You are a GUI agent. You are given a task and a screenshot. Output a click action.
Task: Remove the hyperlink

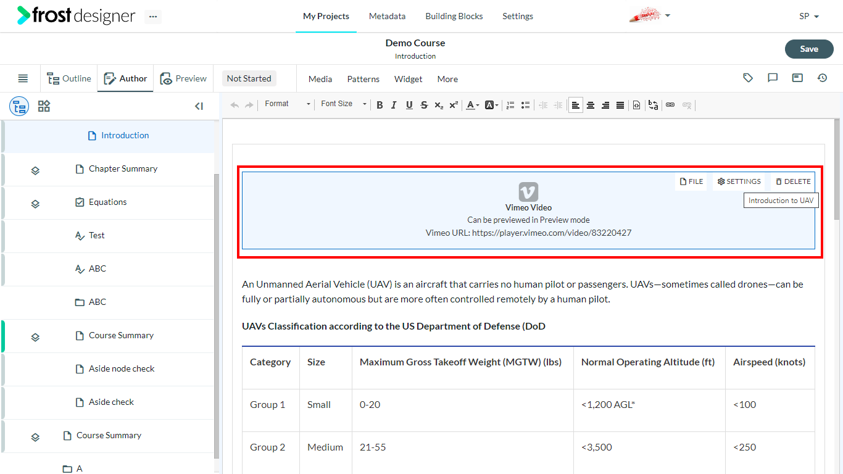tap(686, 105)
